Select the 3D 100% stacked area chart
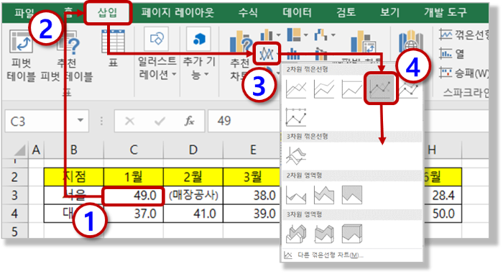The image size is (503, 274). click(x=352, y=234)
